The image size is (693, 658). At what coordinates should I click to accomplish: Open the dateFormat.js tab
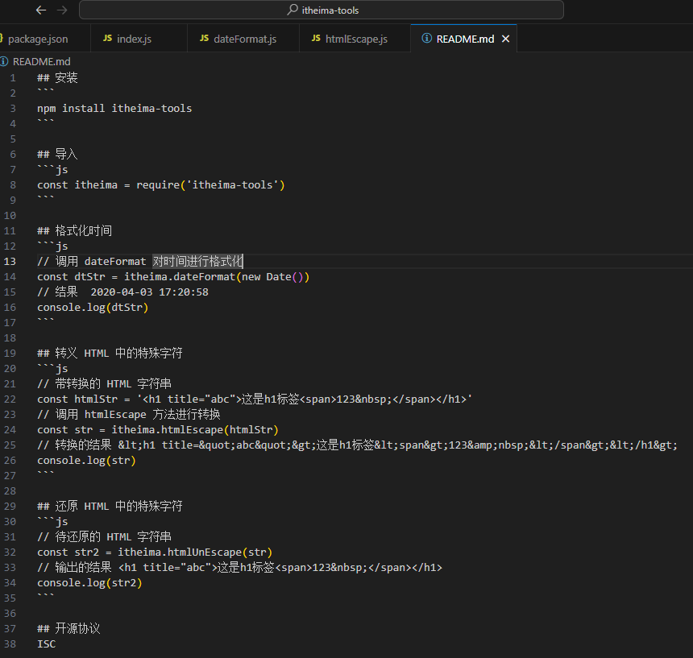pos(243,38)
